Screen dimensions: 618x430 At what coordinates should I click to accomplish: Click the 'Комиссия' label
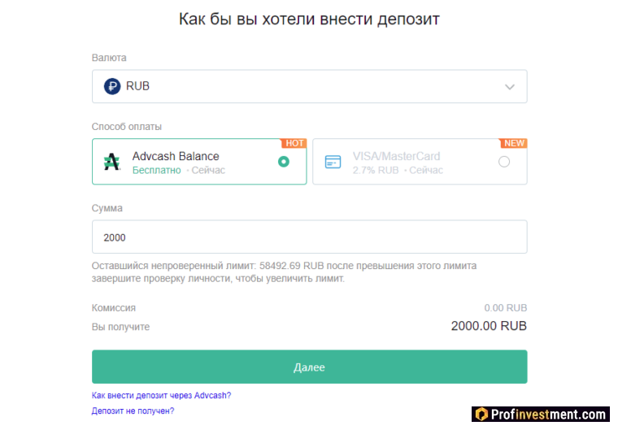click(114, 308)
